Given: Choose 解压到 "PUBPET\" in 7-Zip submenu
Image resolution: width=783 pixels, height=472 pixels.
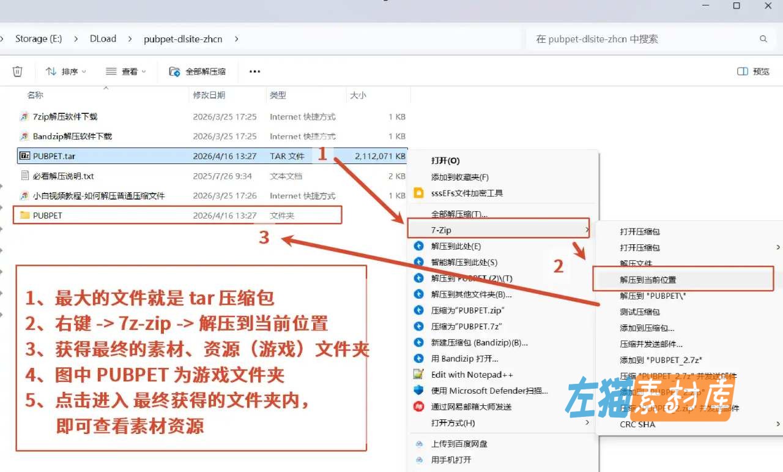Looking at the screenshot, I should coord(653,296).
